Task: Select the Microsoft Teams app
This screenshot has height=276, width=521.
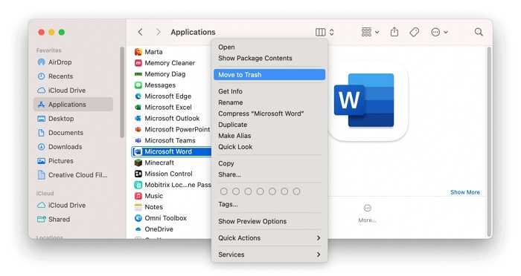Action: click(x=164, y=140)
